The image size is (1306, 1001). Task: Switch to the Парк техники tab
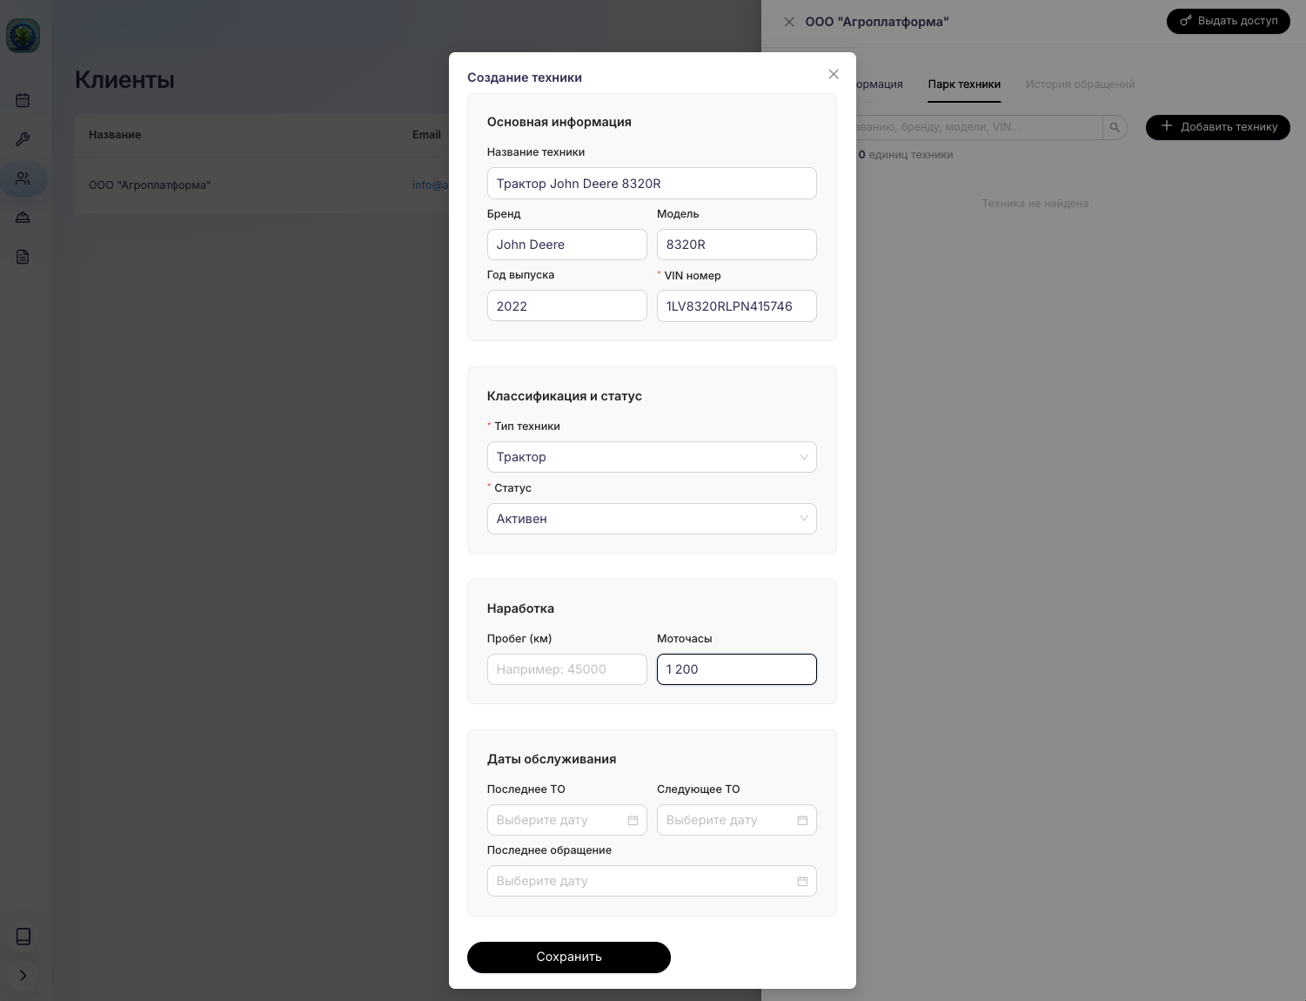(964, 84)
